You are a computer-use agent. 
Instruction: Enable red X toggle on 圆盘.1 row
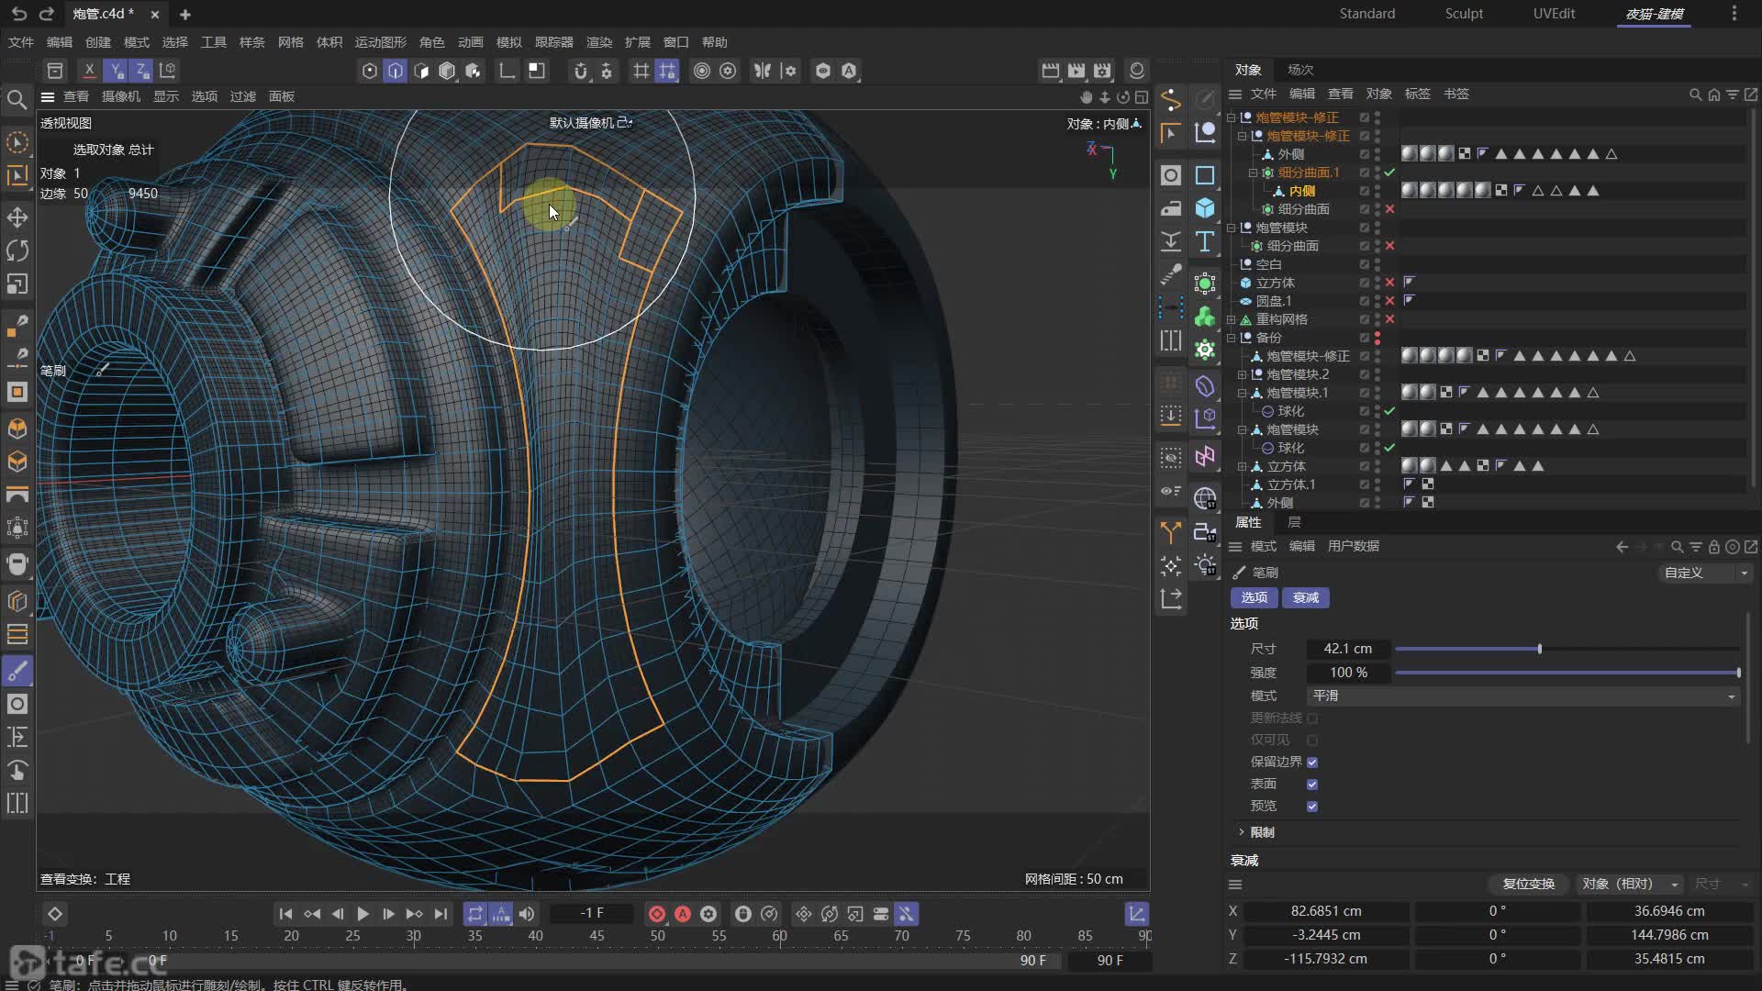(1389, 301)
